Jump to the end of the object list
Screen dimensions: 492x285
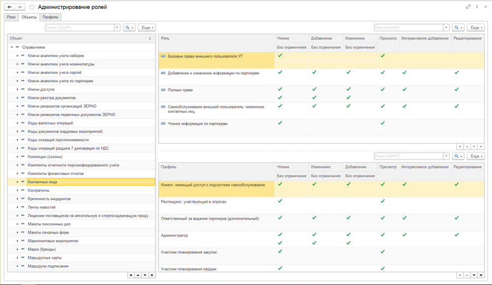(152, 275)
